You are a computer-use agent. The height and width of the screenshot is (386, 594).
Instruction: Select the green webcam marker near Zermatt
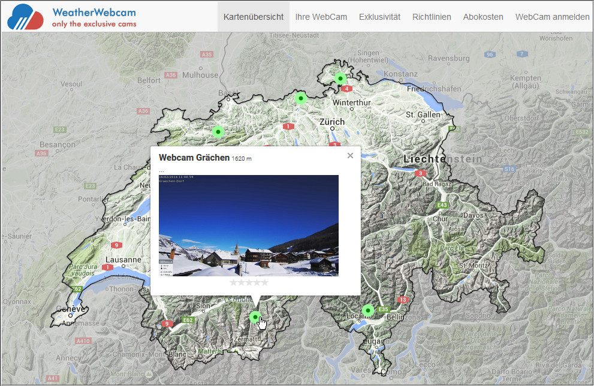point(255,317)
